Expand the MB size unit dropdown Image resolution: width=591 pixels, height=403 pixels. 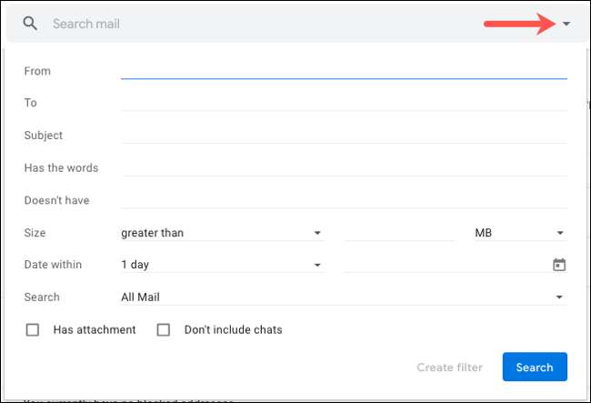[x=519, y=233]
